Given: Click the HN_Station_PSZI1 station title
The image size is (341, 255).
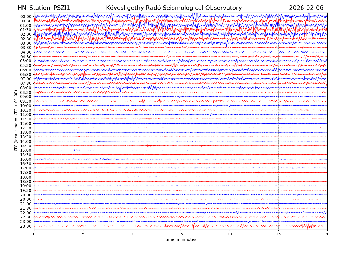Looking at the screenshot, I should click(x=44, y=8).
